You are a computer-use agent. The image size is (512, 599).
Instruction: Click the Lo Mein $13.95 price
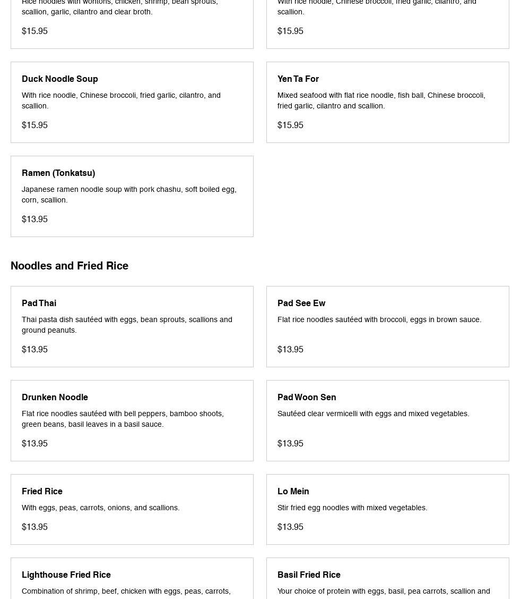[290, 527]
